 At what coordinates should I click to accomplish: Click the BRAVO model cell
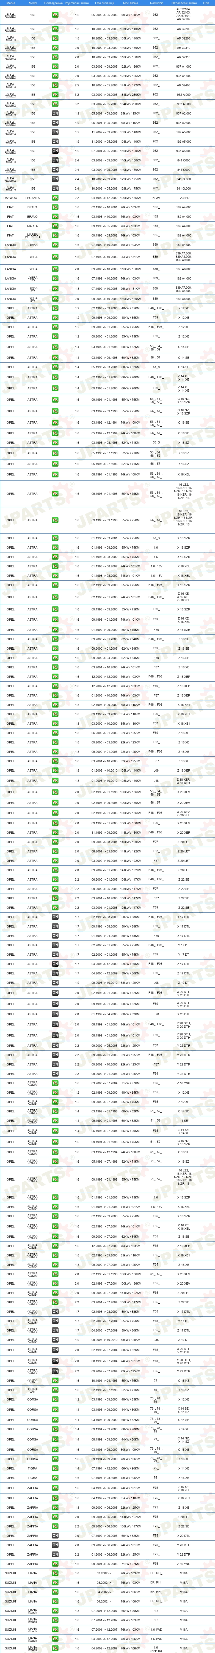click(x=33, y=217)
